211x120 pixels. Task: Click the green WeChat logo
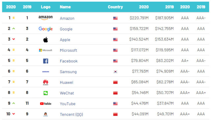click(46, 93)
